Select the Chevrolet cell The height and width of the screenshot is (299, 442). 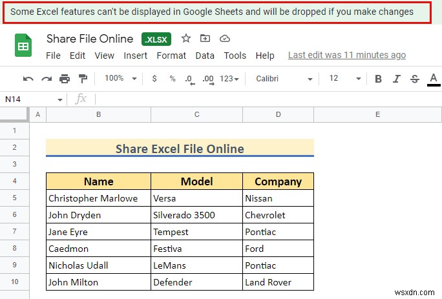[278, 215]
